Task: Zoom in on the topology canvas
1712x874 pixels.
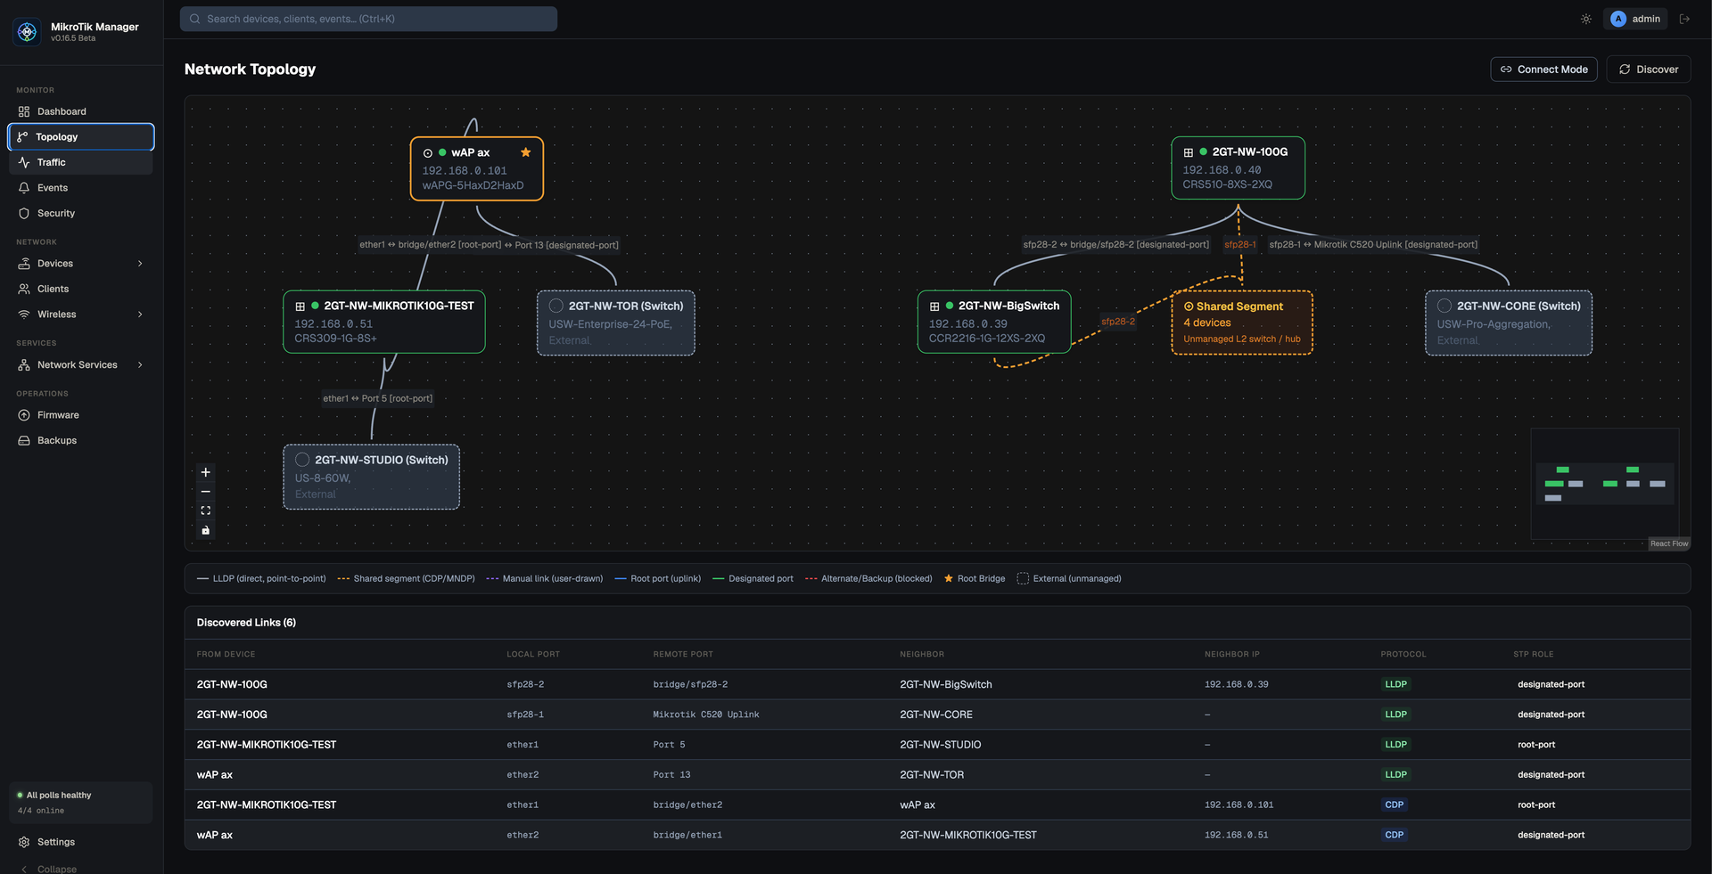Action: pos(206,472)
